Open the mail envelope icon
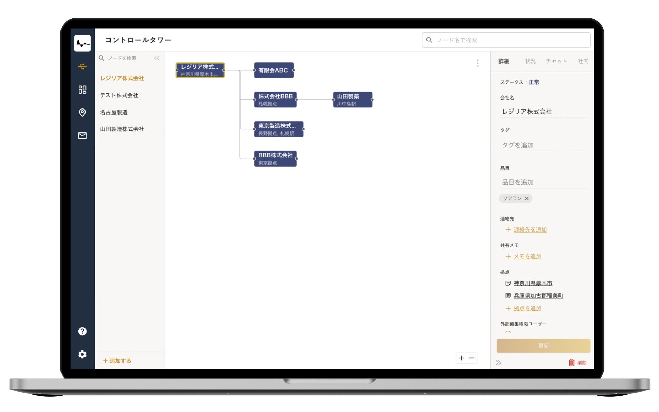 point(82,136)
